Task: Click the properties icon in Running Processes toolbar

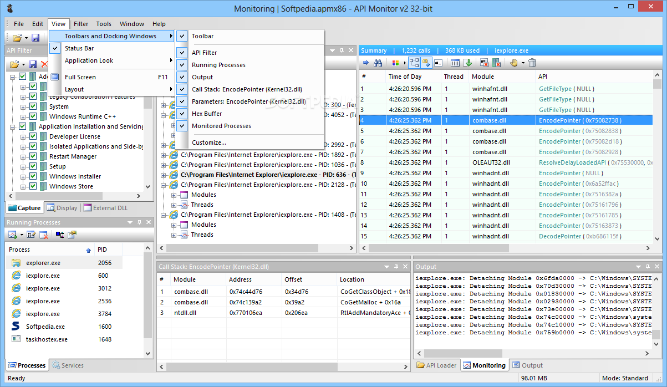Action: coord(72,235)
